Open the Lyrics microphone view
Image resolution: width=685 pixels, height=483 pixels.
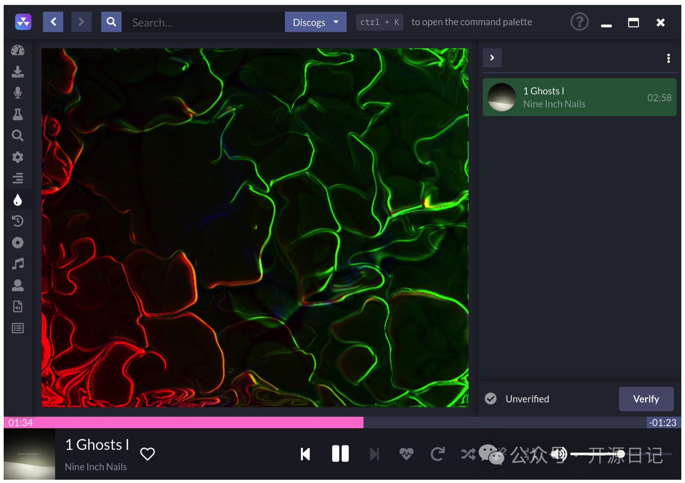(x=18, y=93)
